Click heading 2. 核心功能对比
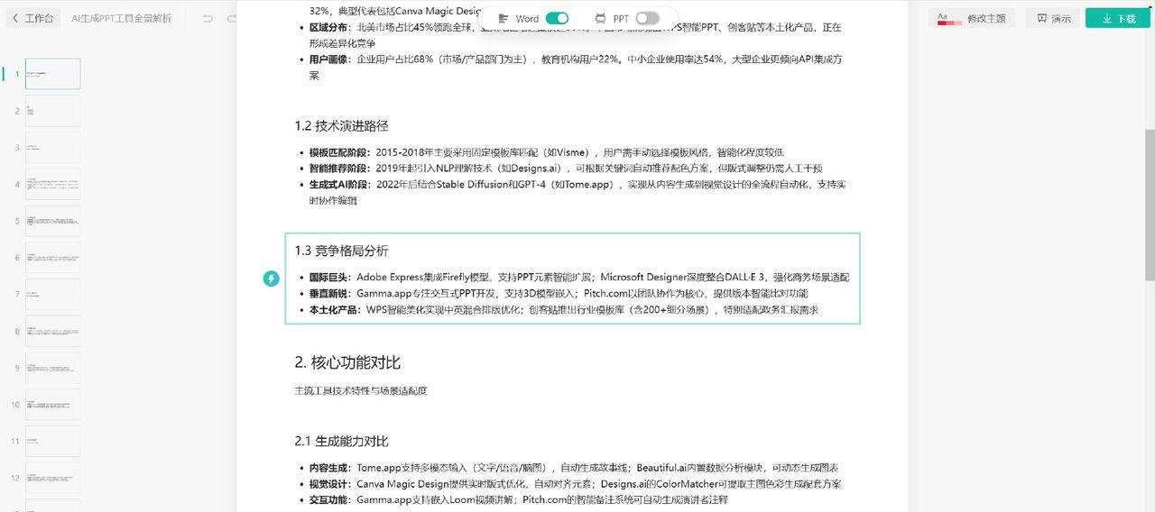Screen dimensions: 1155x512 tap(347, 362)
